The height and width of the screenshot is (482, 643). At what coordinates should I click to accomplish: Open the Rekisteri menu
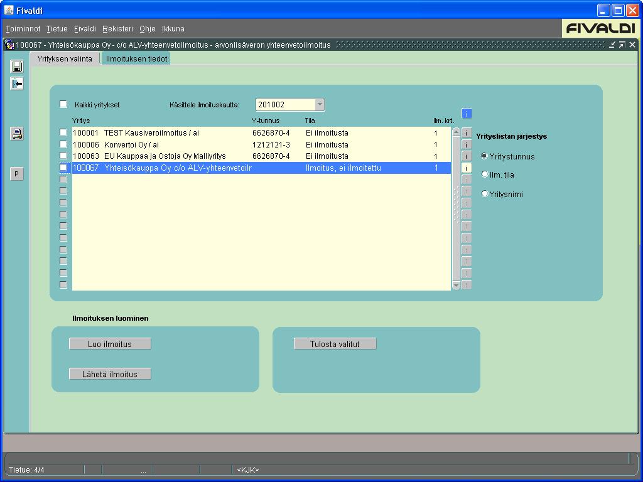117,29
